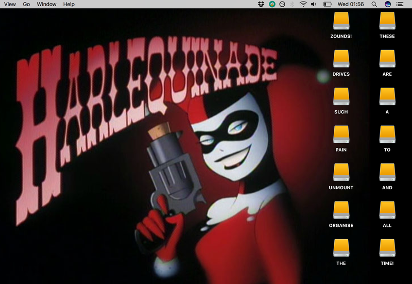Open Notification Center list icon

pos(400,4)
